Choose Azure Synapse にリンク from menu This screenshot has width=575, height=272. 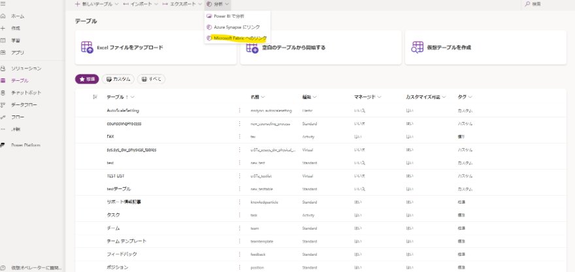237,27
